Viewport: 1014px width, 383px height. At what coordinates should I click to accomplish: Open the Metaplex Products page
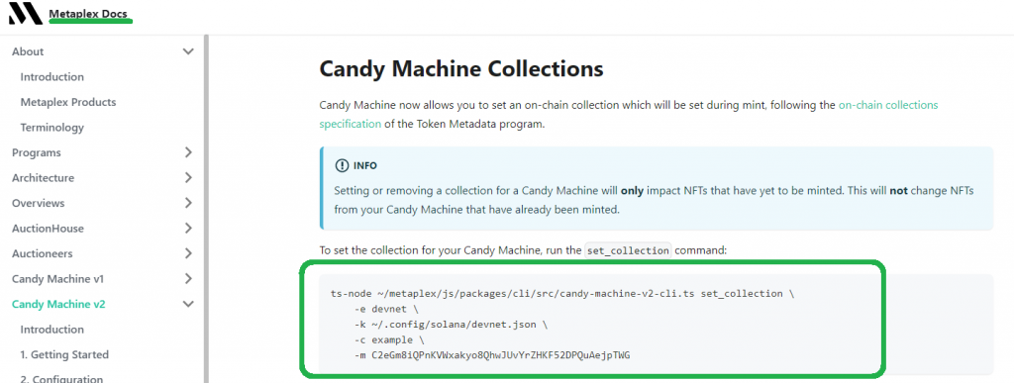pos(68,102)
